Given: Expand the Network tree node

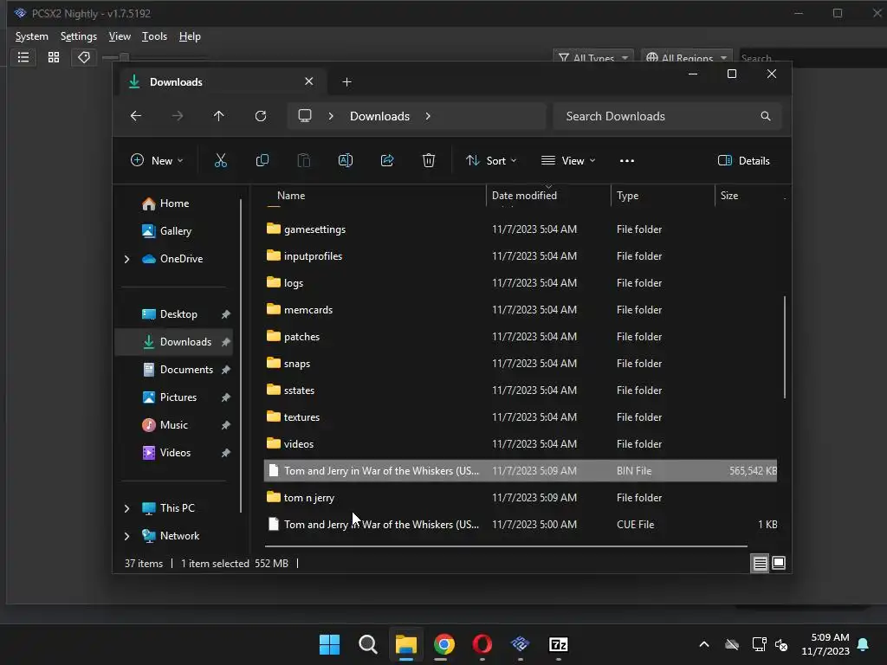Looking at the screenshot, I should (x=126, y=536).
